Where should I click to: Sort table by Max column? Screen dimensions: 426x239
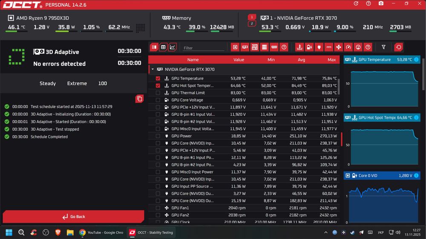[x=331, y=60]
